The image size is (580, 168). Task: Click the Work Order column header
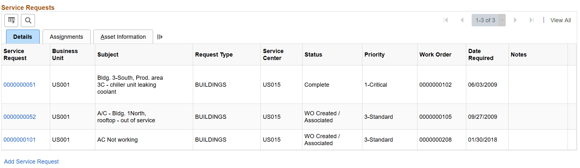tap(435, 55)
